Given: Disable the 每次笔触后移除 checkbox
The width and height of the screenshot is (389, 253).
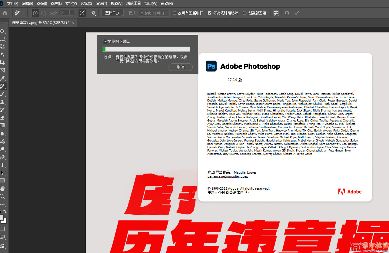Looking at the screenshot, I should (209, 13).
